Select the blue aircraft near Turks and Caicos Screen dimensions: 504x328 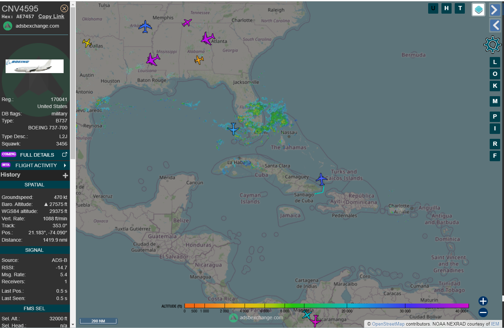coord(322,179)
